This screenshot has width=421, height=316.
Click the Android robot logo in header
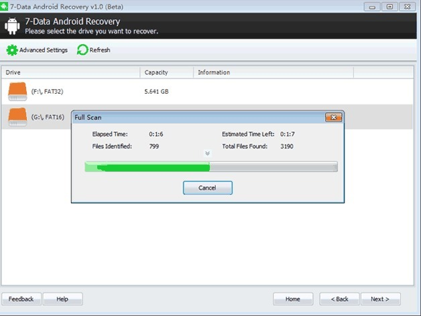[12, 26]
